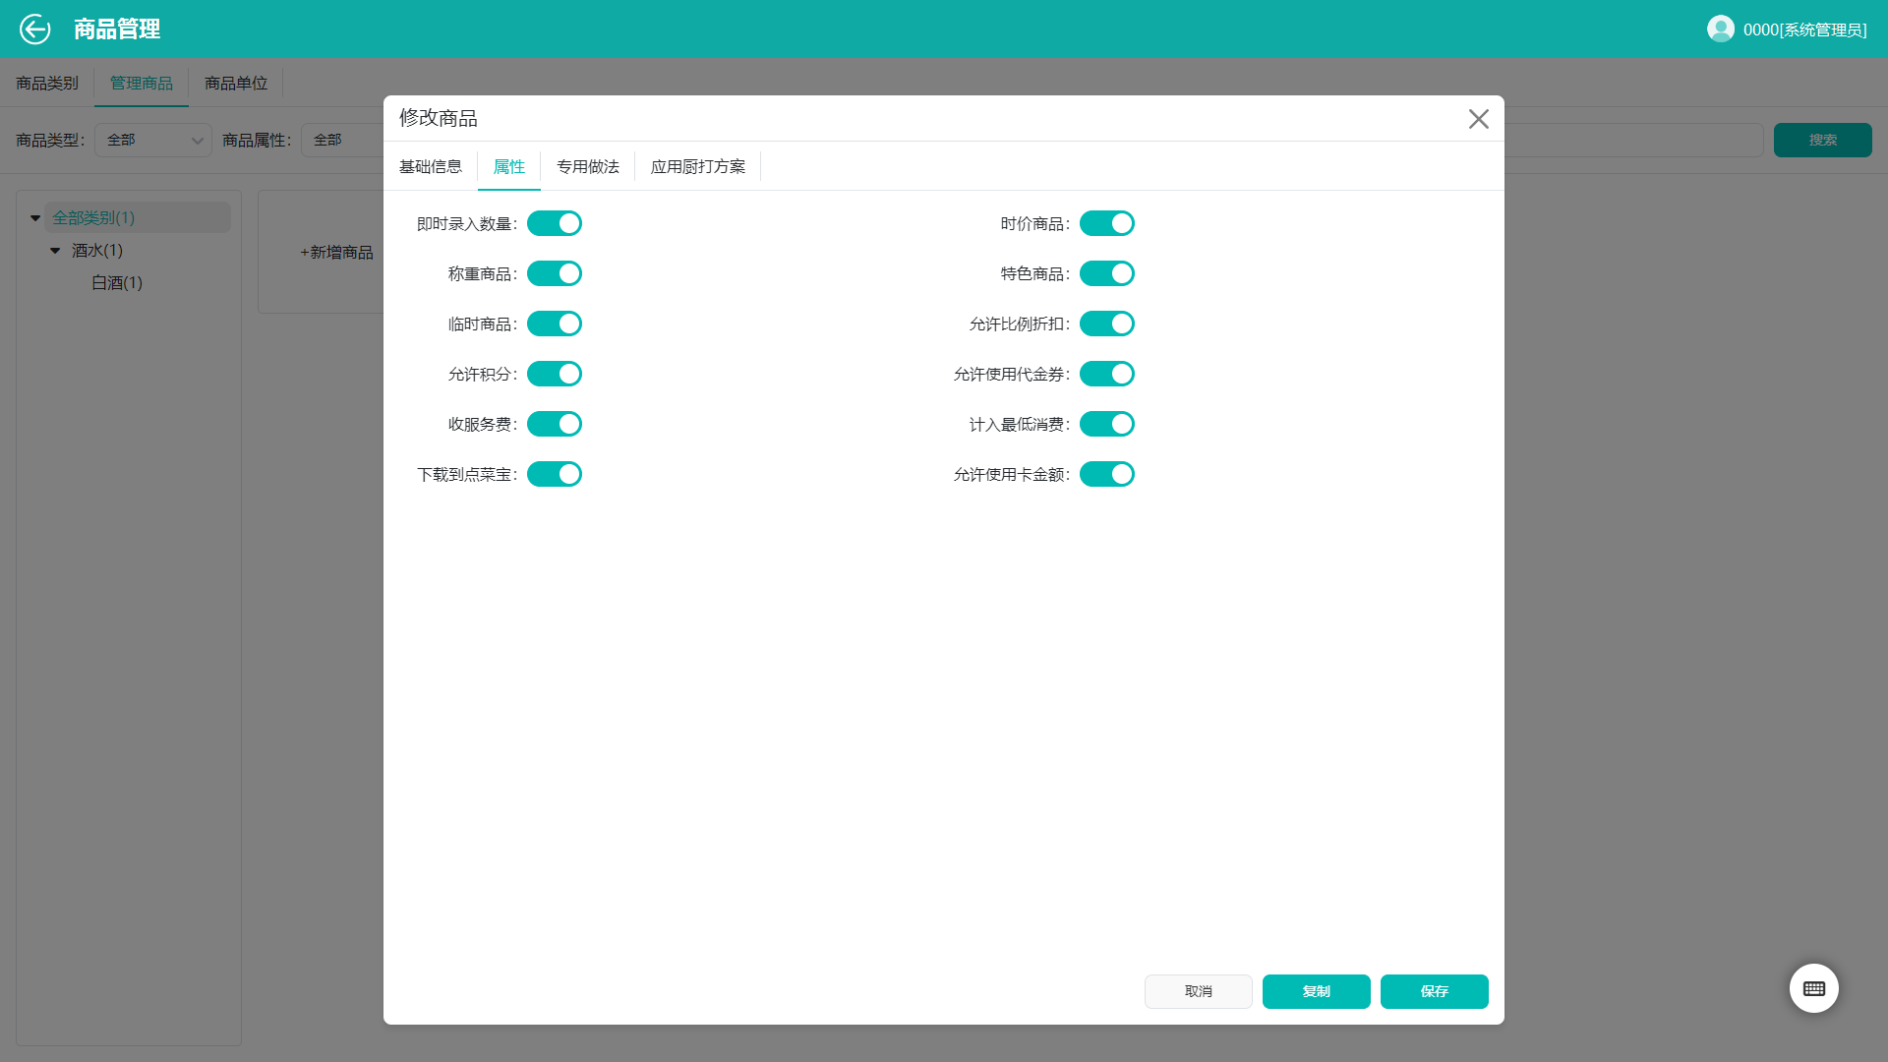The height and width of the screenshot is (1062, 1888).
Task: Open the 商品单位 tab
Action: coord(236,83)
